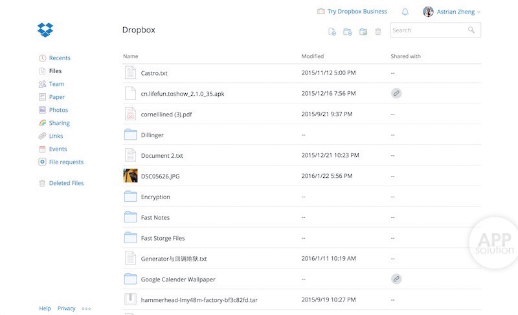The image size is (518, 315).
Task: Click the Photos icon in sidebar
Action: (x=42, y=110)
